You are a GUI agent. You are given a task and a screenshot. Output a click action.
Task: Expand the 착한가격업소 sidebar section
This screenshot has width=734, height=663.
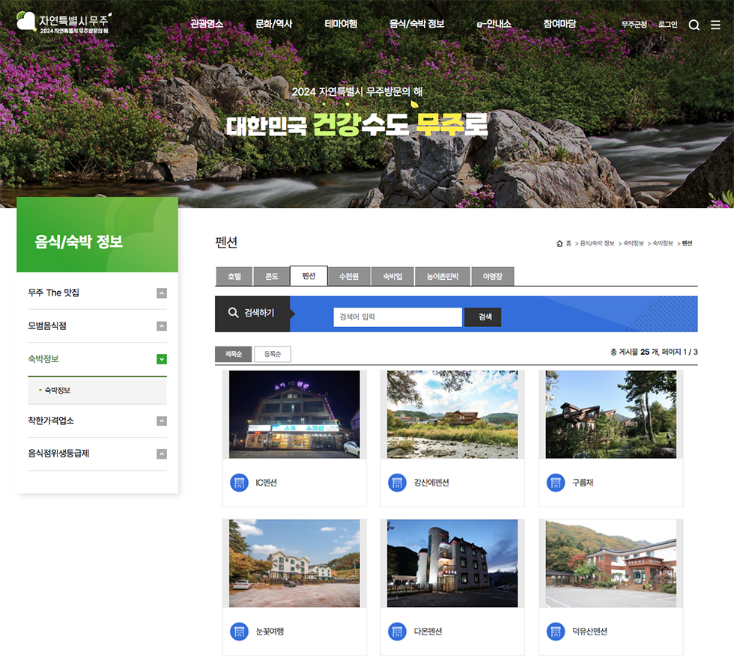(x=162, y=421)
